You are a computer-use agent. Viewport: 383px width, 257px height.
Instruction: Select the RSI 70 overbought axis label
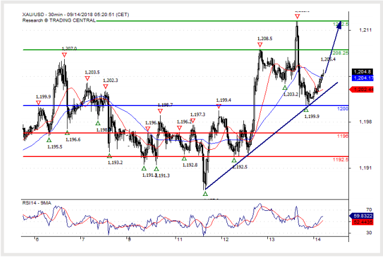coord(369,210)
